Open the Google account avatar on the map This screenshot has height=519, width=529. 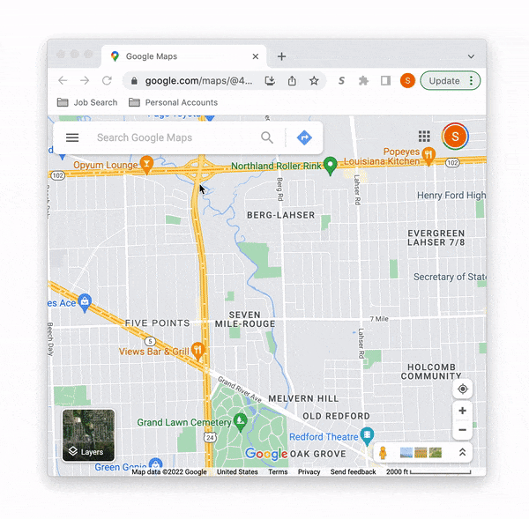point(455,137)
